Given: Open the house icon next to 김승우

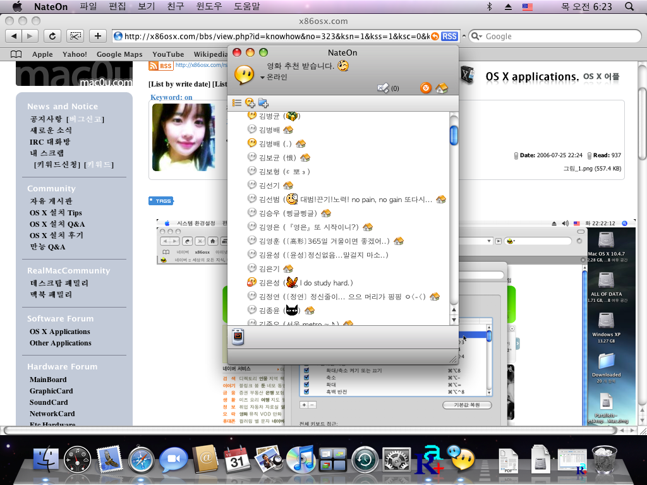Looking at the screenshot, I should coord(326,213).
